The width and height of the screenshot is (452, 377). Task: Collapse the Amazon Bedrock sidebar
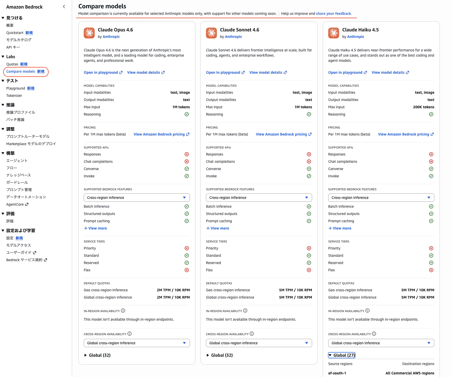pyautogui.click(x=64, y=6)
